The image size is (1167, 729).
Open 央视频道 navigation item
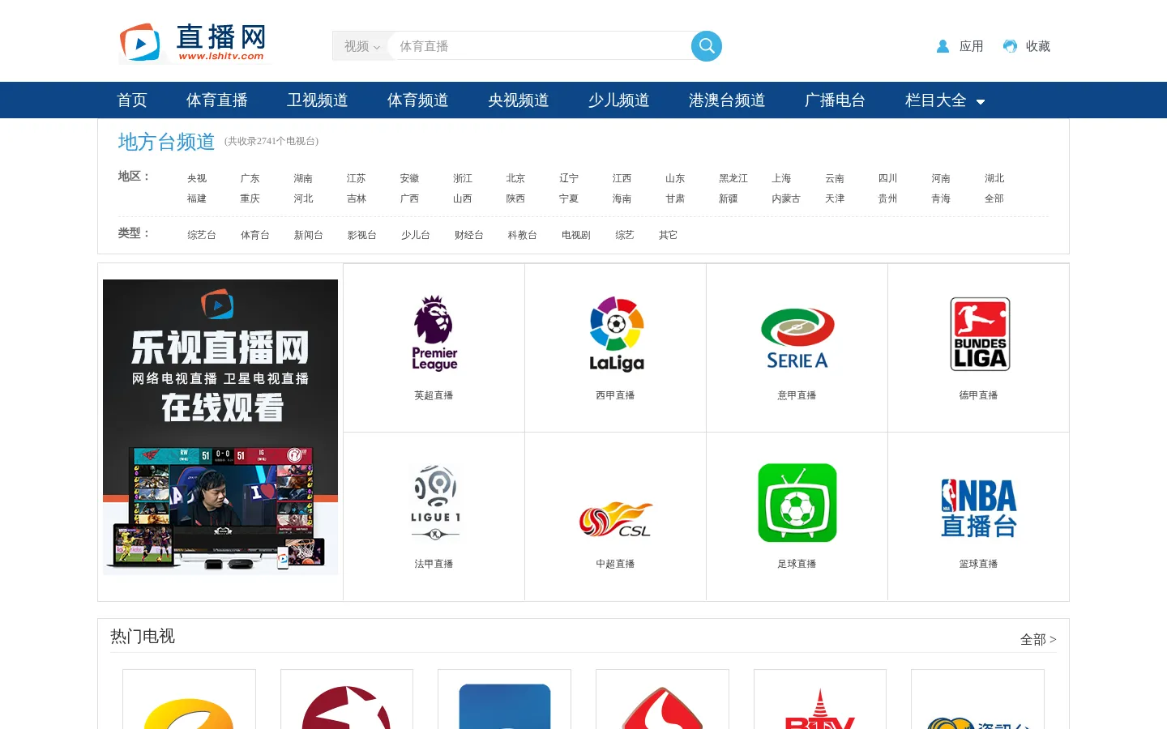tap(519, 100)
